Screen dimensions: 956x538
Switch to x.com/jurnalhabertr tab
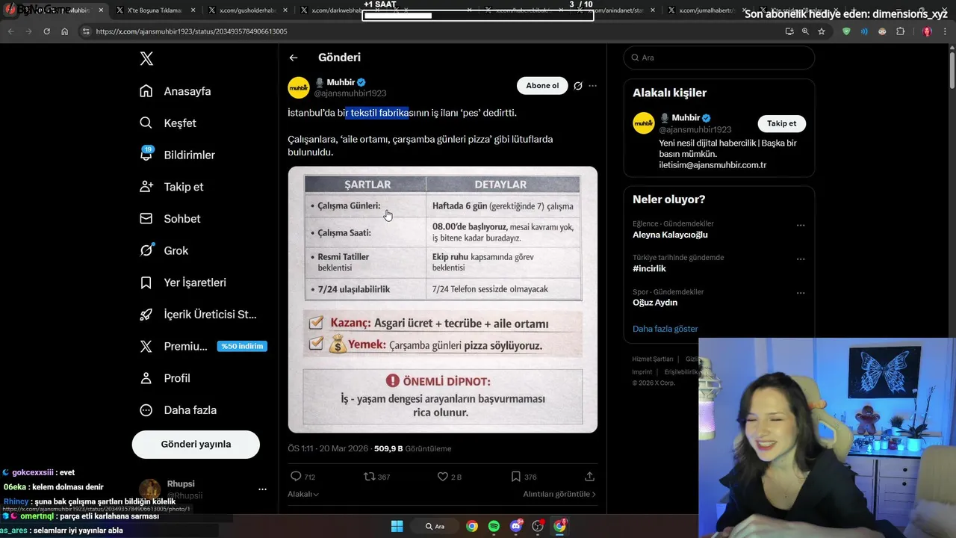[706, 10]
